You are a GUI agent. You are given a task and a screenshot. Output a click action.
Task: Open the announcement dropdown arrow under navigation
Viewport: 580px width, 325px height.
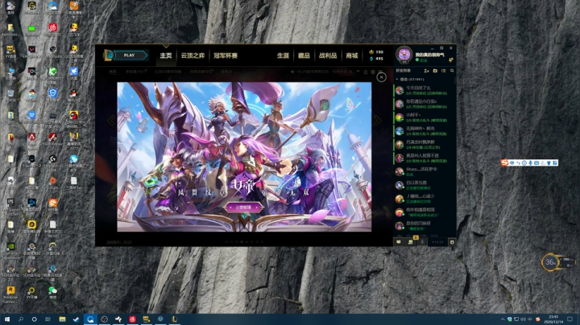click(358, 72)
